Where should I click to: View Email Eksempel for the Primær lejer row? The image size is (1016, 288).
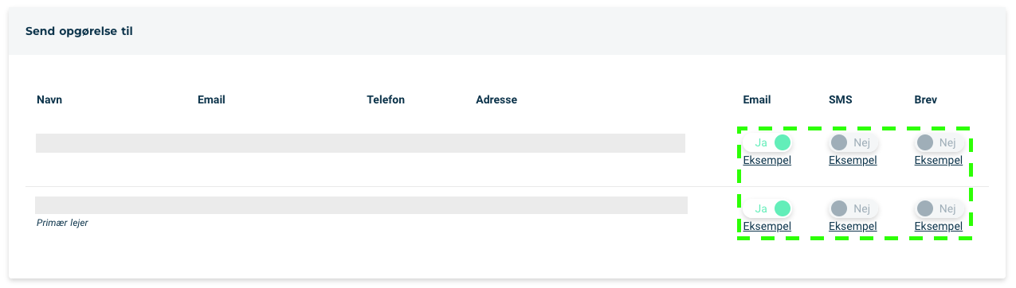click(x=767, y=226)
